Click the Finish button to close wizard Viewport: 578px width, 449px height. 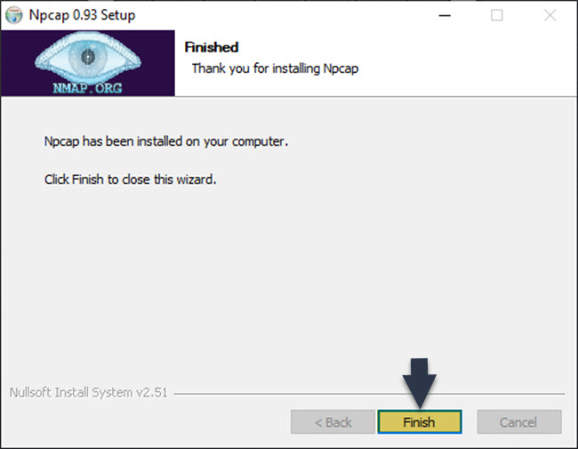[x=420, y=421]
